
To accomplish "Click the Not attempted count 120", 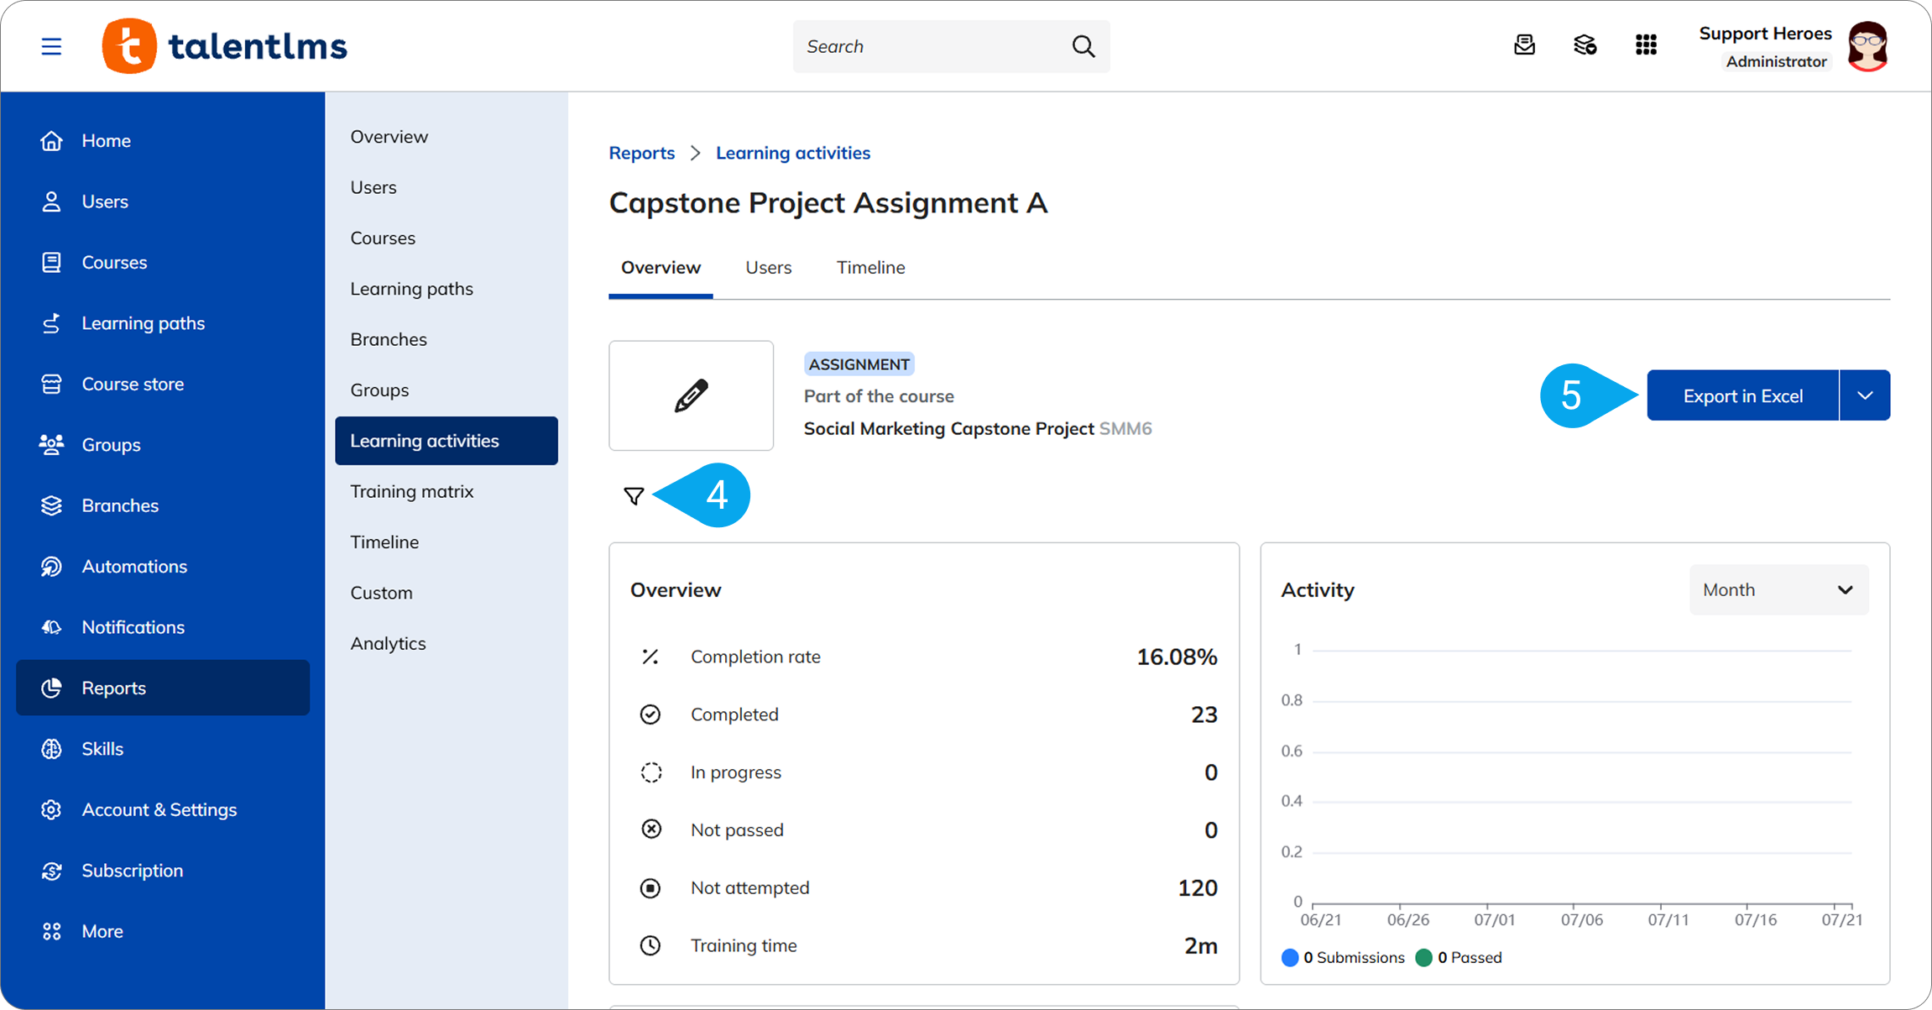I will pyautogui.click(x=1198, y=888).
